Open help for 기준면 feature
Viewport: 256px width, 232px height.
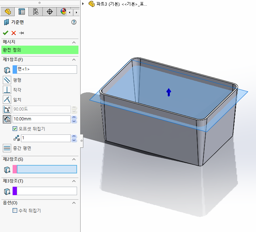[74, 22]
